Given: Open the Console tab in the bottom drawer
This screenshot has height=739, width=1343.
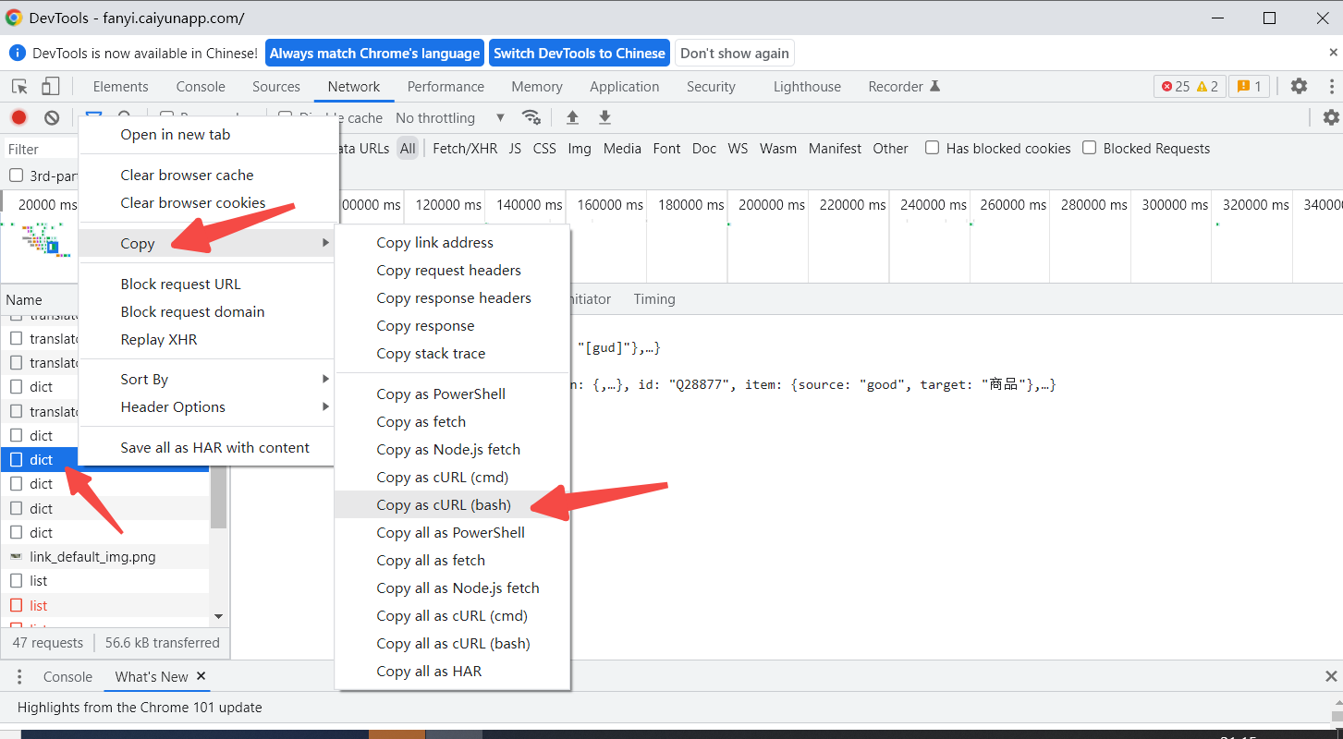Looking at the screenshot, I should coord(67,677).
